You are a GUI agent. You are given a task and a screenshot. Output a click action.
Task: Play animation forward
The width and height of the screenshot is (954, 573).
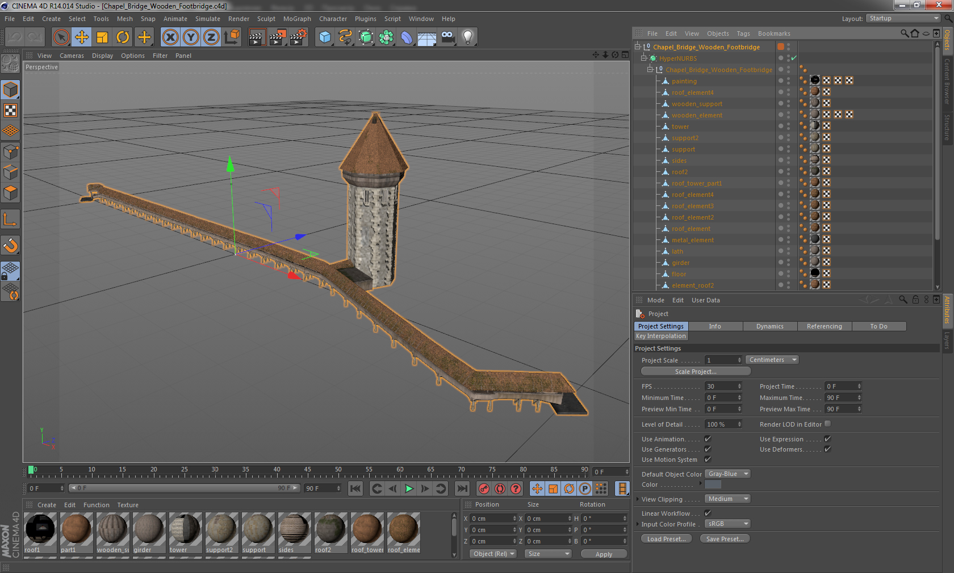click(x=409, y=488)
